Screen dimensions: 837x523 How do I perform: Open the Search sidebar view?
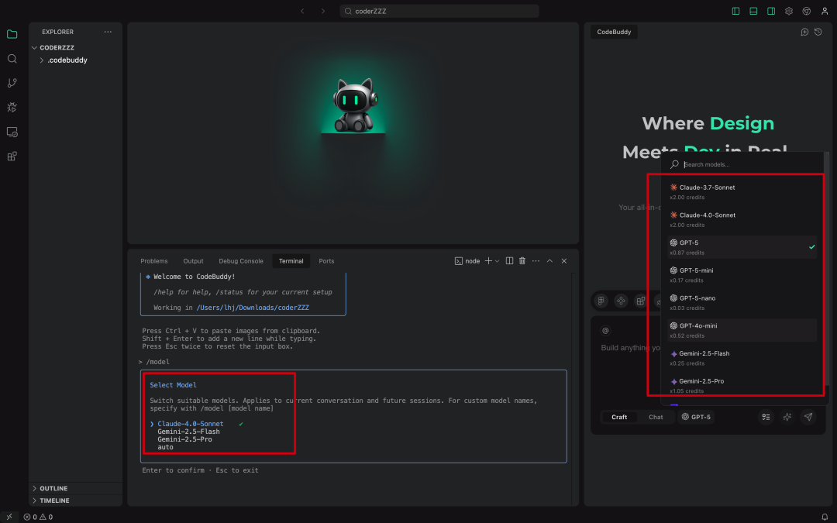pyautogui.click(x=12, y=58)
